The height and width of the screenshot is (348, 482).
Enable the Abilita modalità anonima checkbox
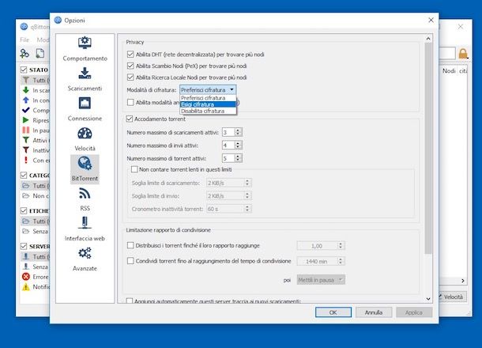(x=130, y=102)
